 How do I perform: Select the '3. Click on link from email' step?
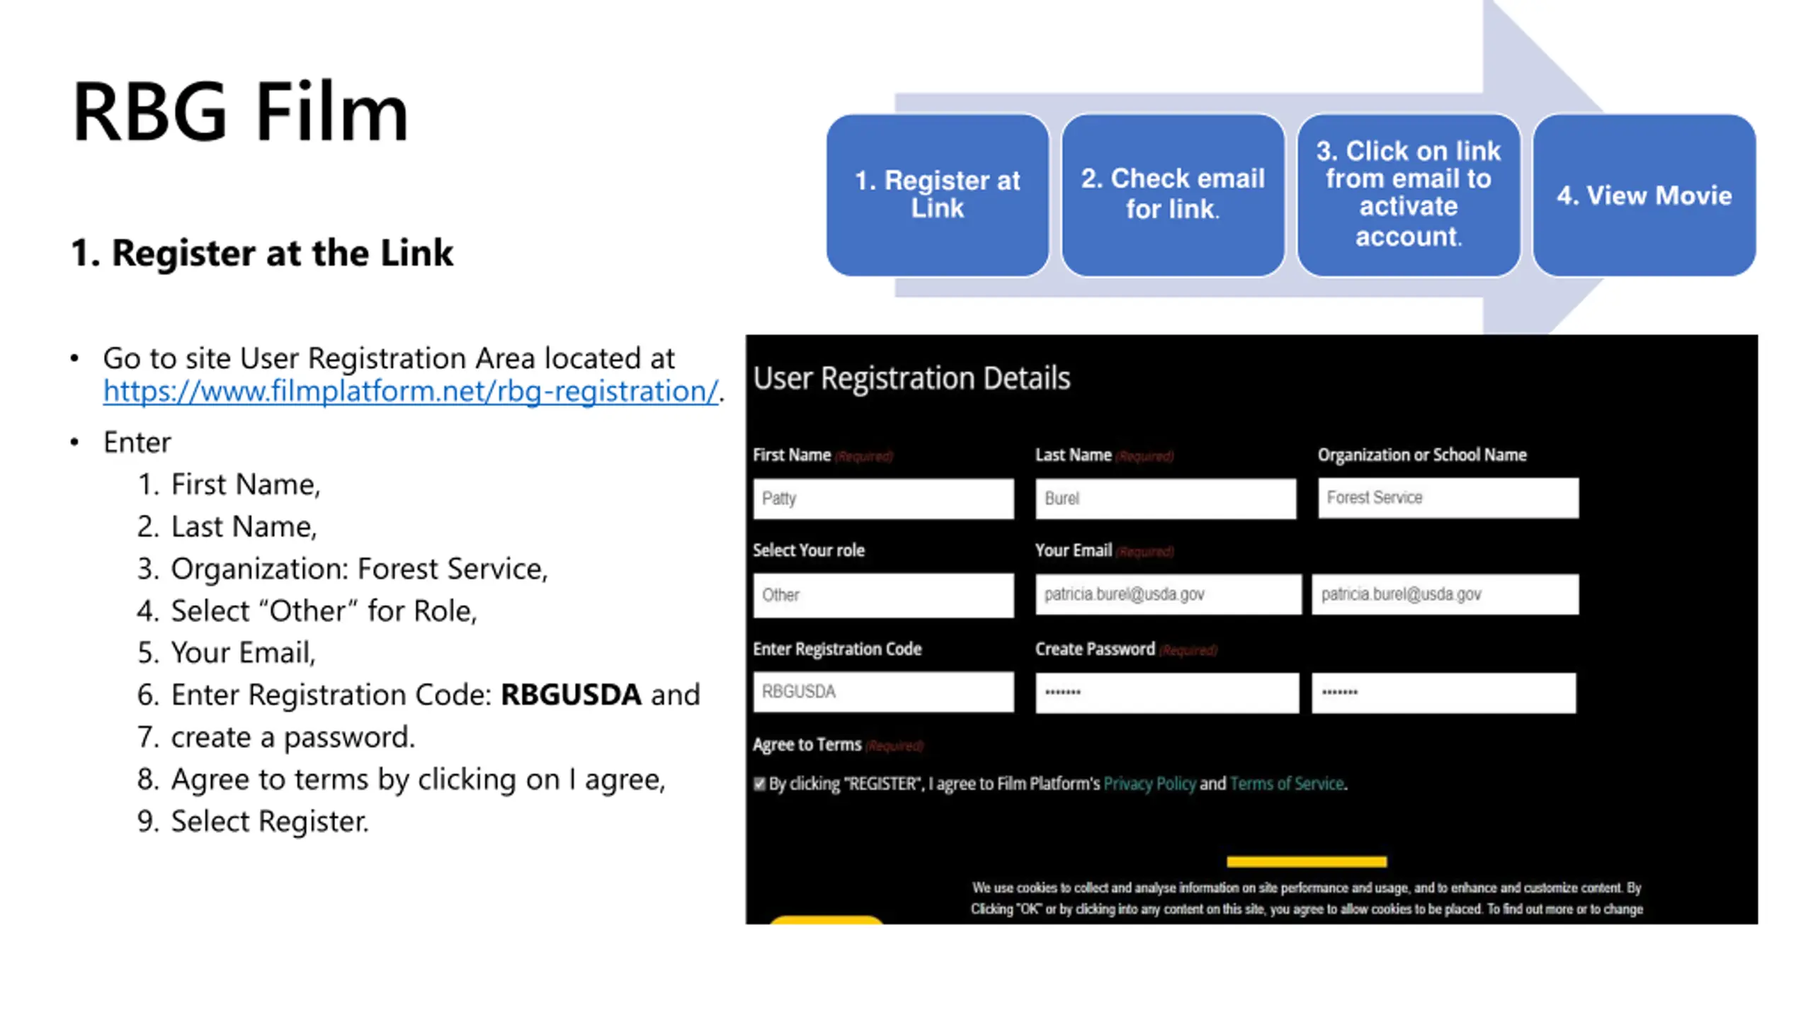(x=1408, y=195)
